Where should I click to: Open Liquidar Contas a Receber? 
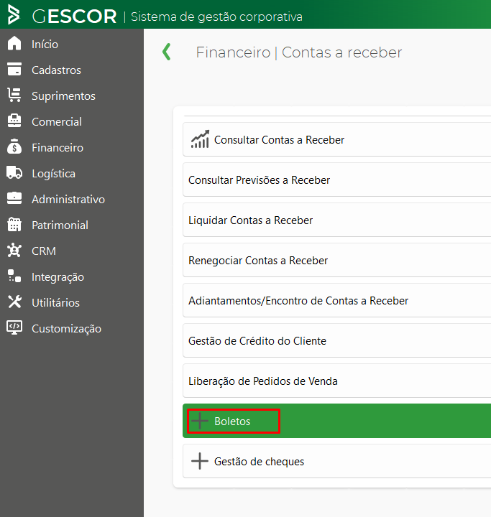[x=250, y=220]
